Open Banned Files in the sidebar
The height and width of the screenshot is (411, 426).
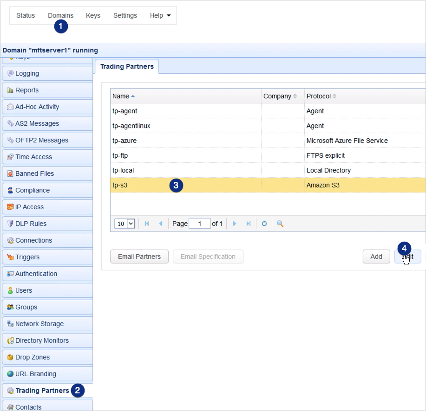tap(34, 173)
